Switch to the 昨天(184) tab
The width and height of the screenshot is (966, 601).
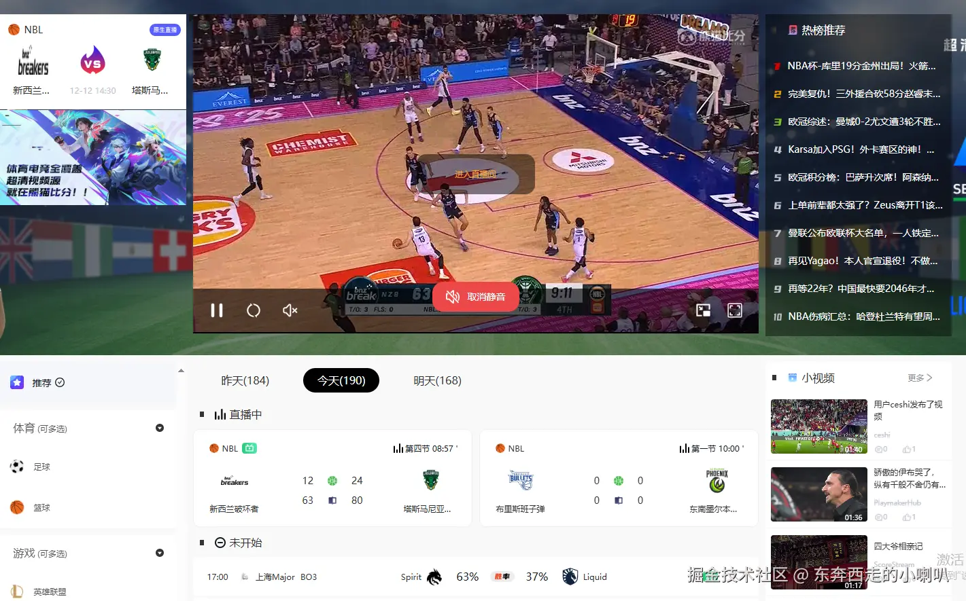pyautogui.click(x=245, y=380)
